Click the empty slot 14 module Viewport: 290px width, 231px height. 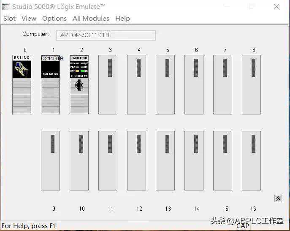(x=194, y=160)
